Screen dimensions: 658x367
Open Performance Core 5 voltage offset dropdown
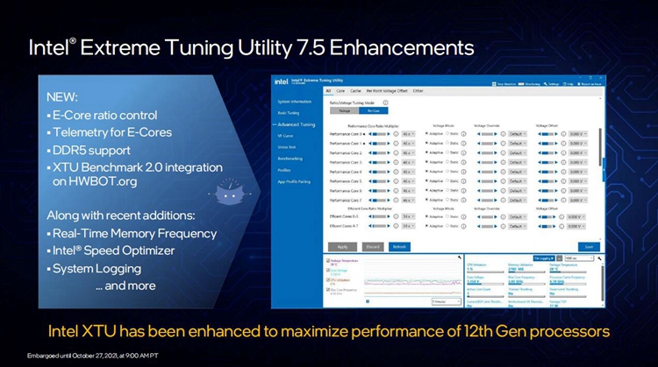578,181
